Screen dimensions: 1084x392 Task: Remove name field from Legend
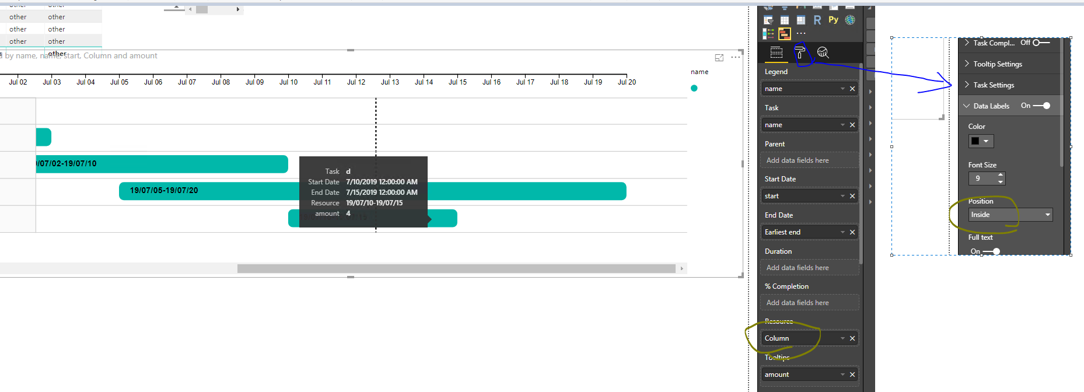[852, 89]
